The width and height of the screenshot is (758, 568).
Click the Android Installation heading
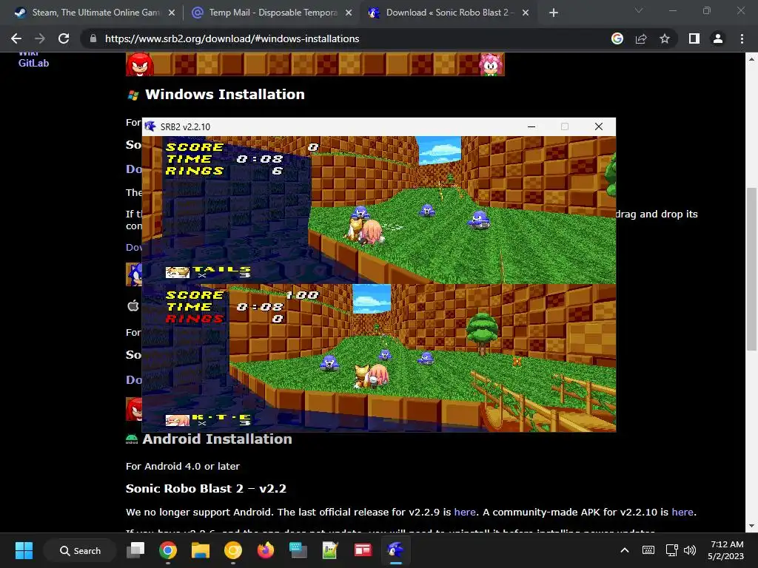point(217,439)
